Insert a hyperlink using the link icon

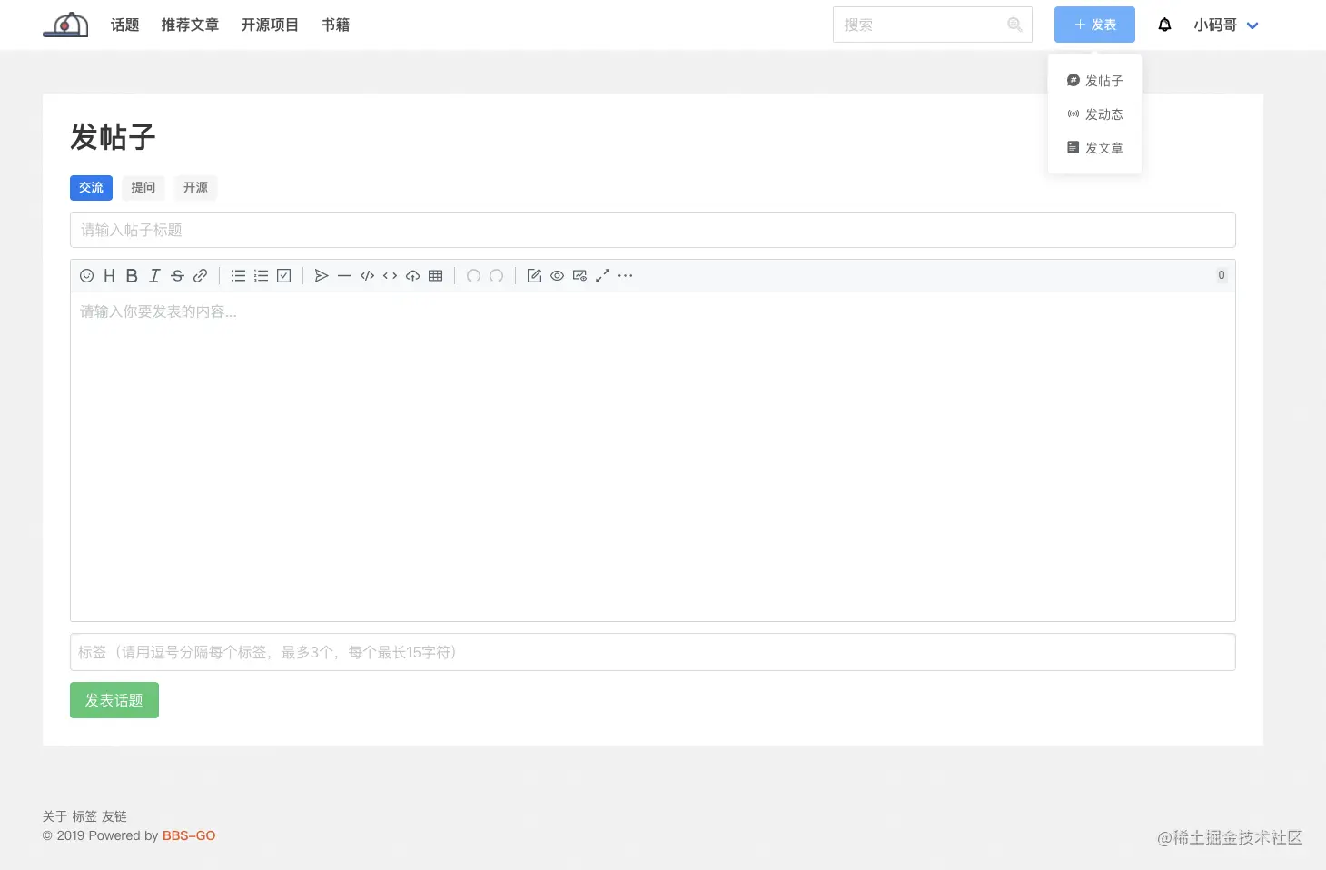tap(200, 275)
